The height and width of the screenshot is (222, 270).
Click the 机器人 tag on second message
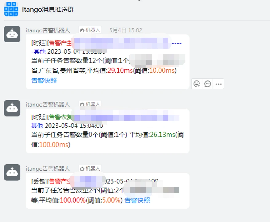tap(90, 104)
